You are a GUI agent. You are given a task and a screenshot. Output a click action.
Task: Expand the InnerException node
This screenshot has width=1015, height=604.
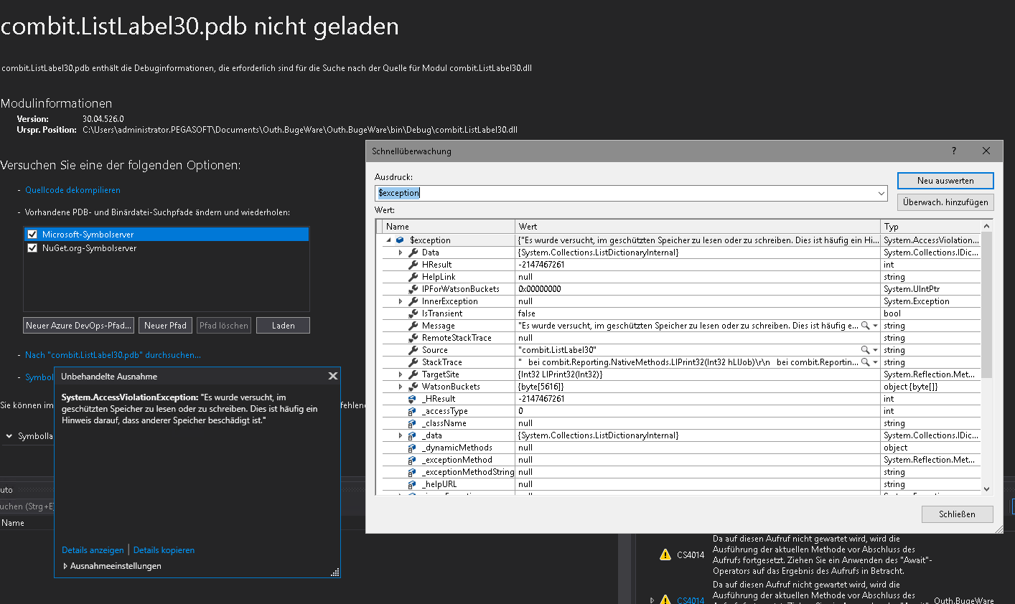tap(401, 301)
